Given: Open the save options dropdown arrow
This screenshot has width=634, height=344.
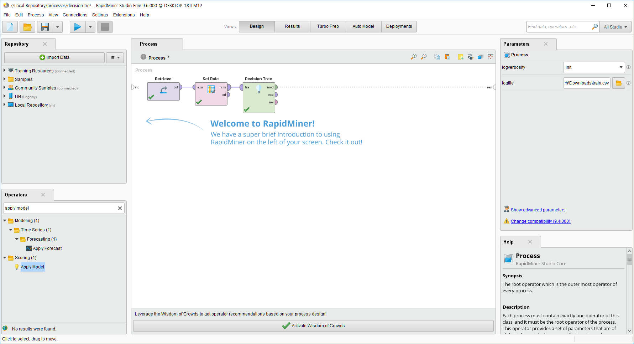Looking at the screenshot, I should click(58, 27).
